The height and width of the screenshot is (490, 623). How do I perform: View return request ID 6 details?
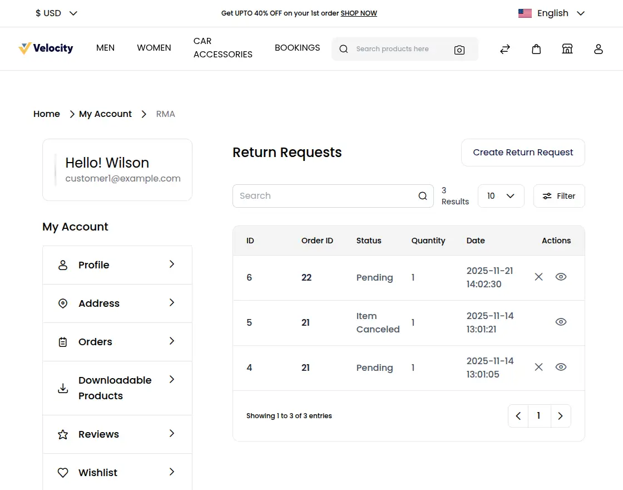click(x=561, y=277)
